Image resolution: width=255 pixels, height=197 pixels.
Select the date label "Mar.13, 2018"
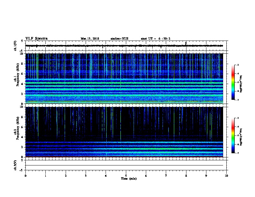point(90,39)
